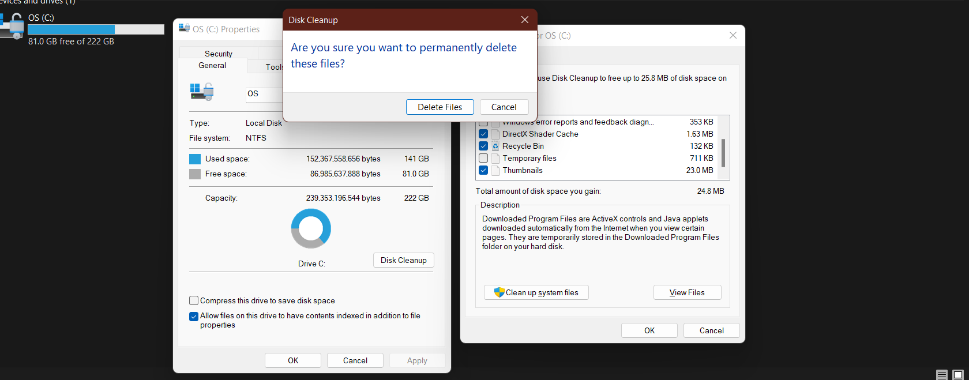Click the 132 KB size of Recycle Bin

tap(701, 146)
